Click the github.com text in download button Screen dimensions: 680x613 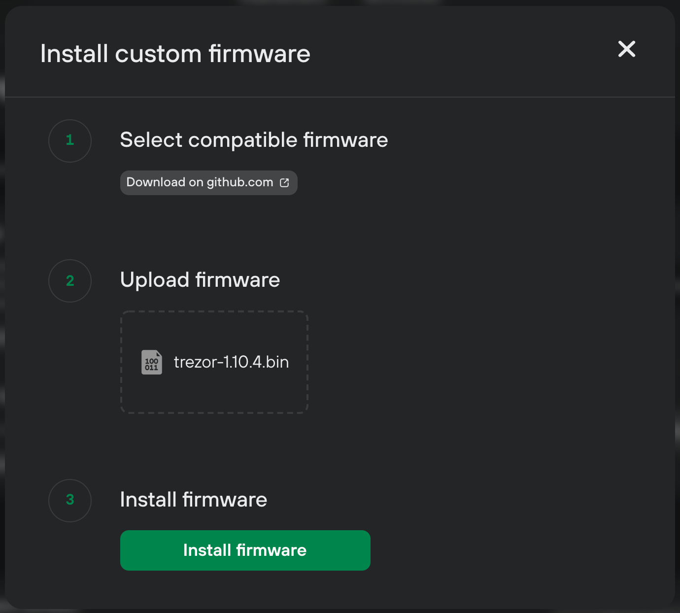click(x=240, y=182)
